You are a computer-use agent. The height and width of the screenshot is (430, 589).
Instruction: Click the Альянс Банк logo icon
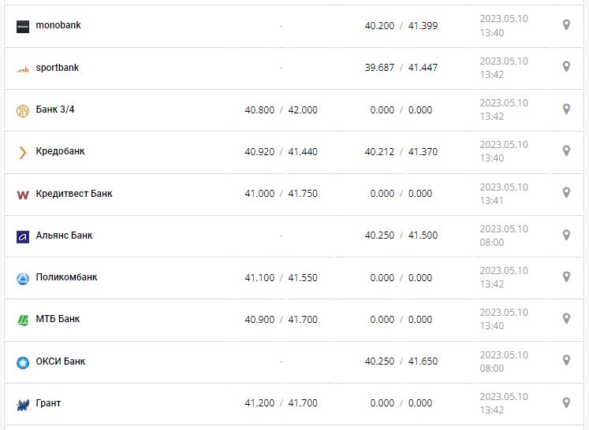pyautogui.click(x=22, y=236)
